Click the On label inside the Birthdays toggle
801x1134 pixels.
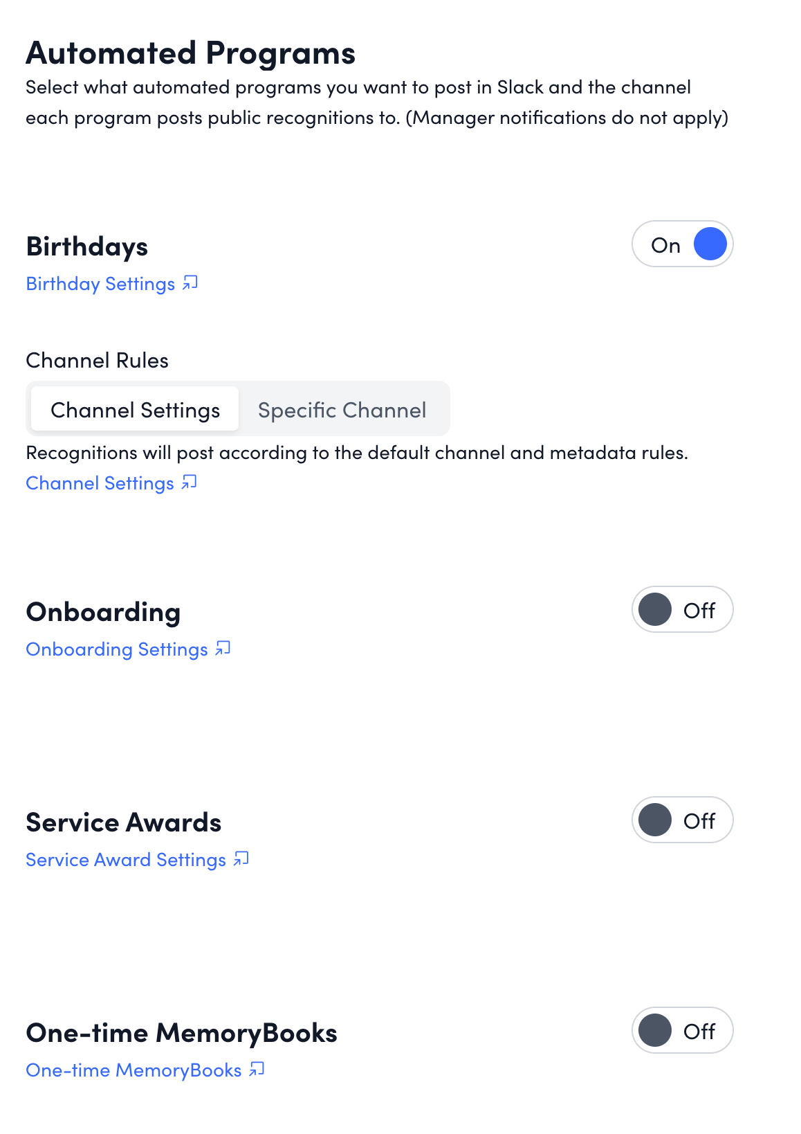[665, 244]
